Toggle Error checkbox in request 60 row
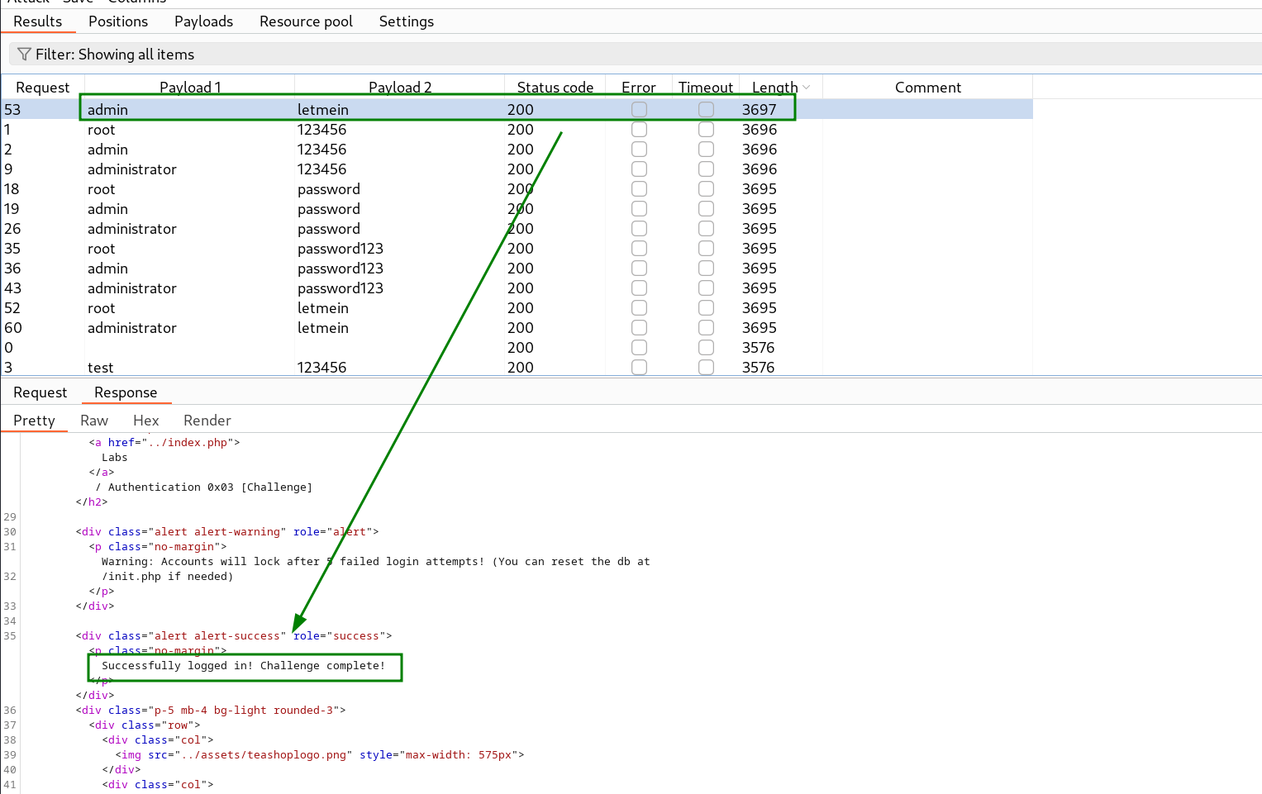 pyautogui.click(x=639, y=328)
